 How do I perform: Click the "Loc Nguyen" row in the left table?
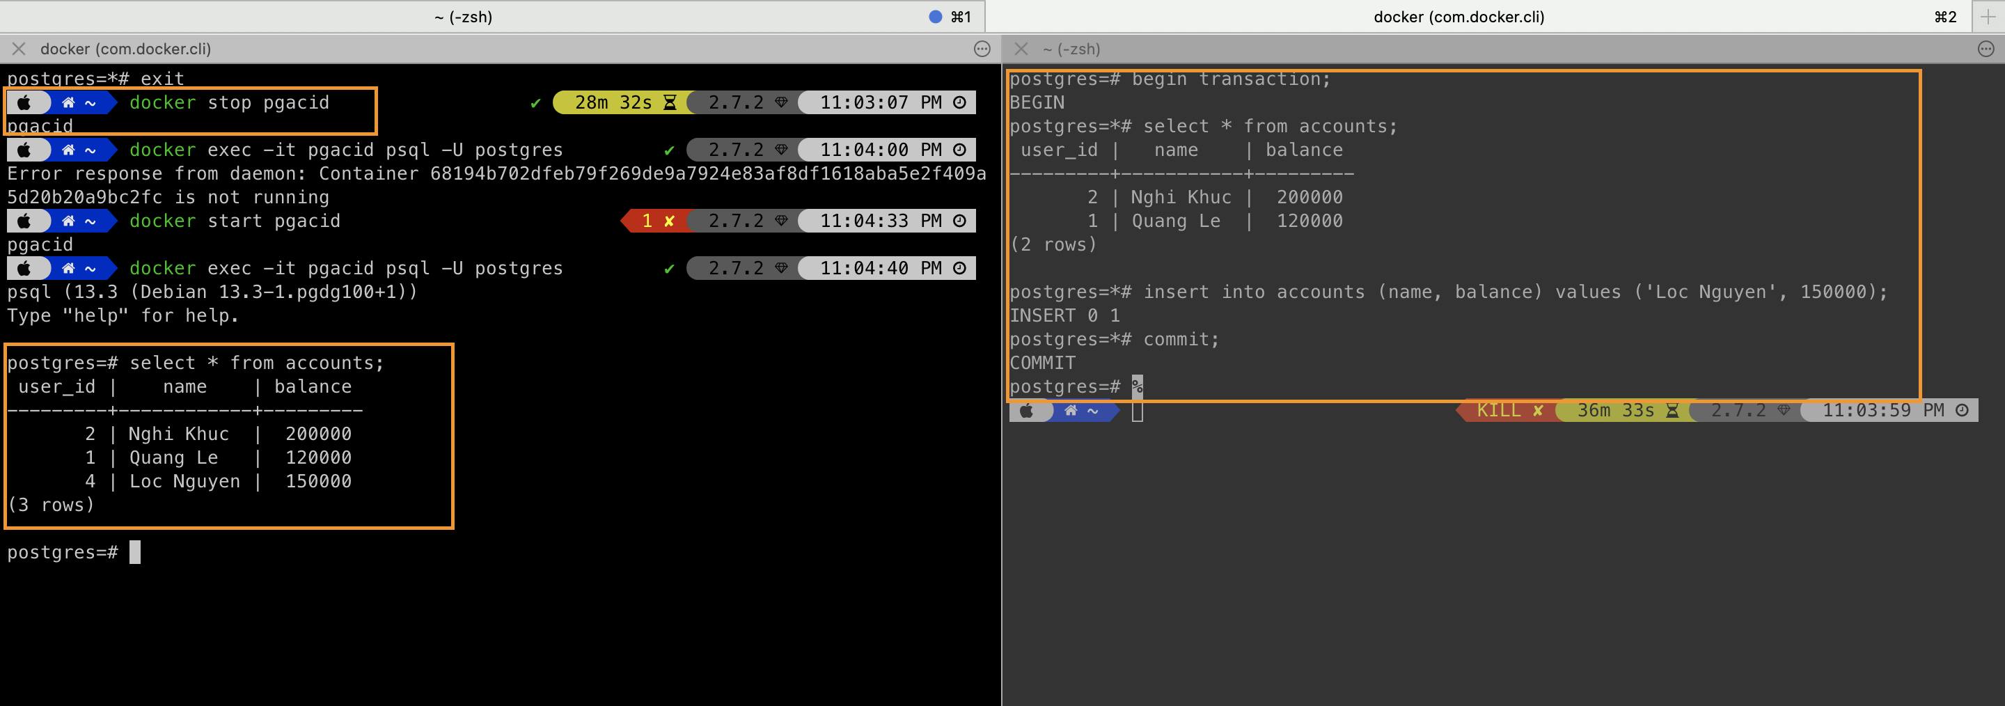pyautogui.click(x=179, y=481)
